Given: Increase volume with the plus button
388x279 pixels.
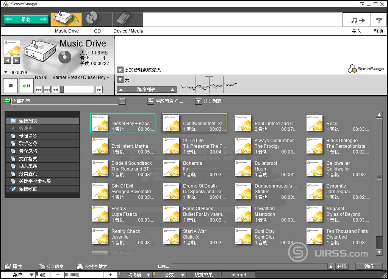Looking at the screenshot, I should pos(110,275).
